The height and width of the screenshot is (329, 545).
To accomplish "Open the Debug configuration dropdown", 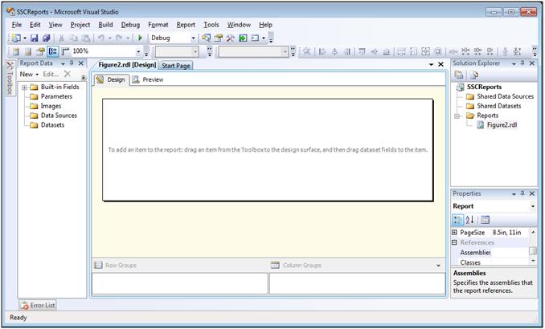I will point(193,39).
